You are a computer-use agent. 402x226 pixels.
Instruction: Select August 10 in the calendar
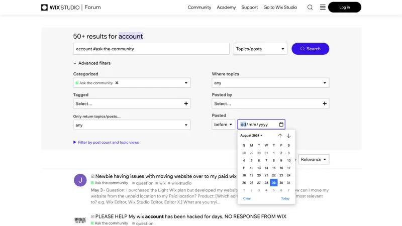(x=288, y=160)
